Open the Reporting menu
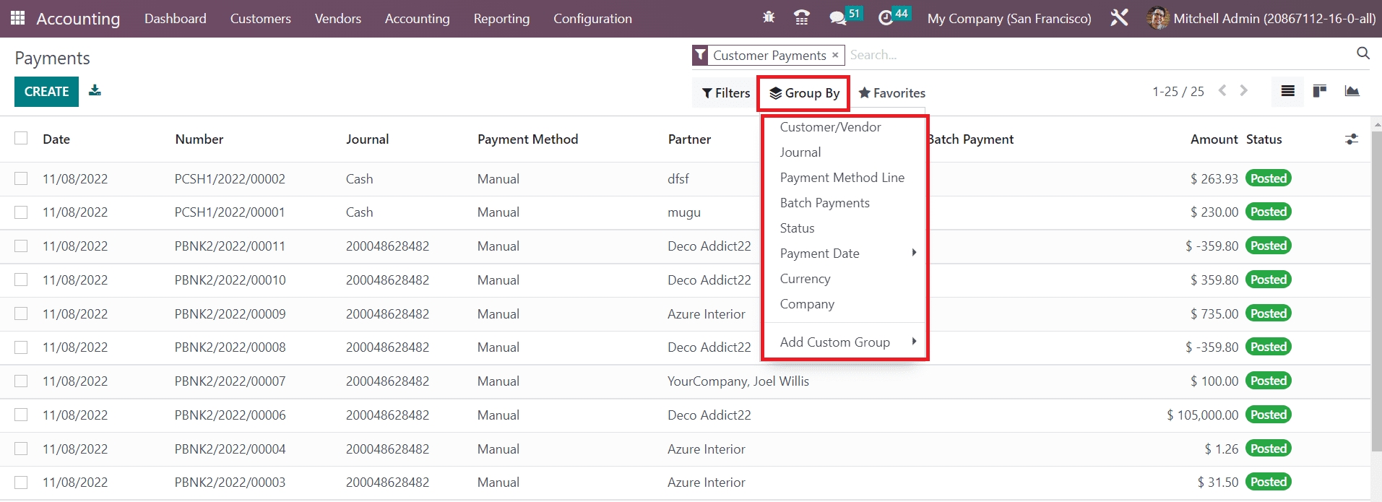This screenshot has width=1382, height=502. point(501,19)
